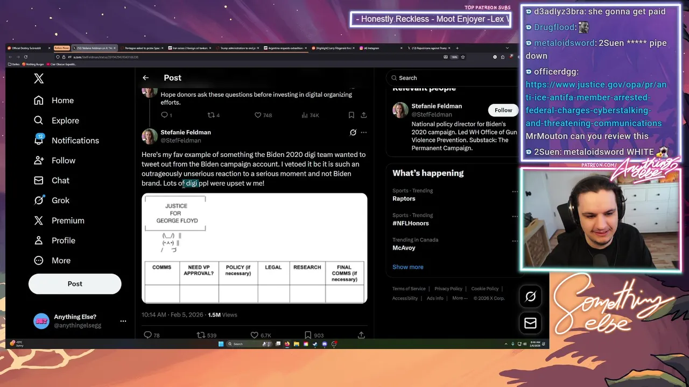Repost the post with 539 reposts
689x387 pixels.
[x=207, y=335]
